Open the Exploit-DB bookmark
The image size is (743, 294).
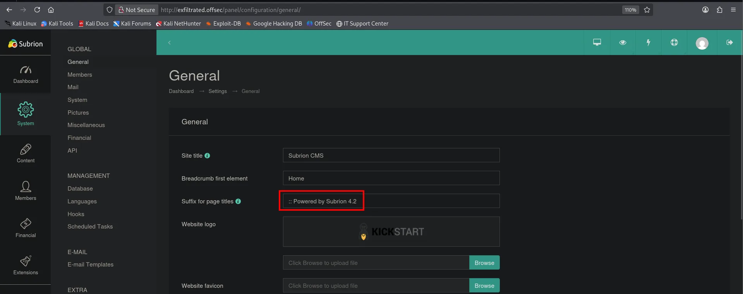click(x=223, y=24)
